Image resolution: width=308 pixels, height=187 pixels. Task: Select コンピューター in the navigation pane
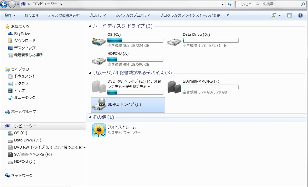point(23,126)
